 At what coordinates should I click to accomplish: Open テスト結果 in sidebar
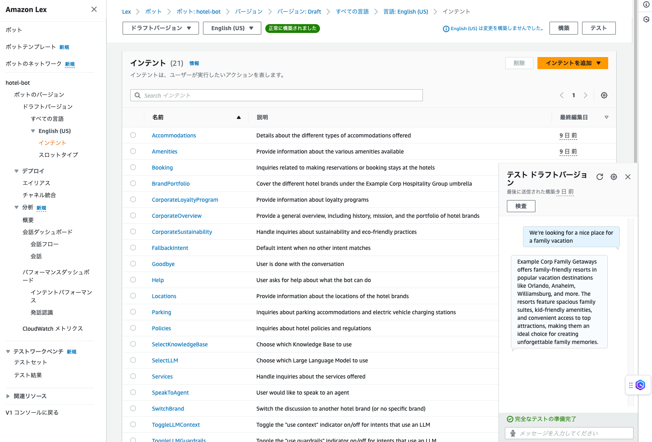(x=28, y=375)
